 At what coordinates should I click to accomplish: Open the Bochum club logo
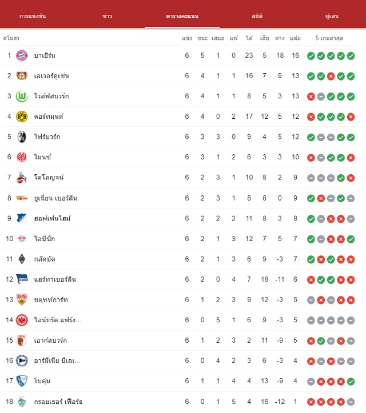(22, 381)
